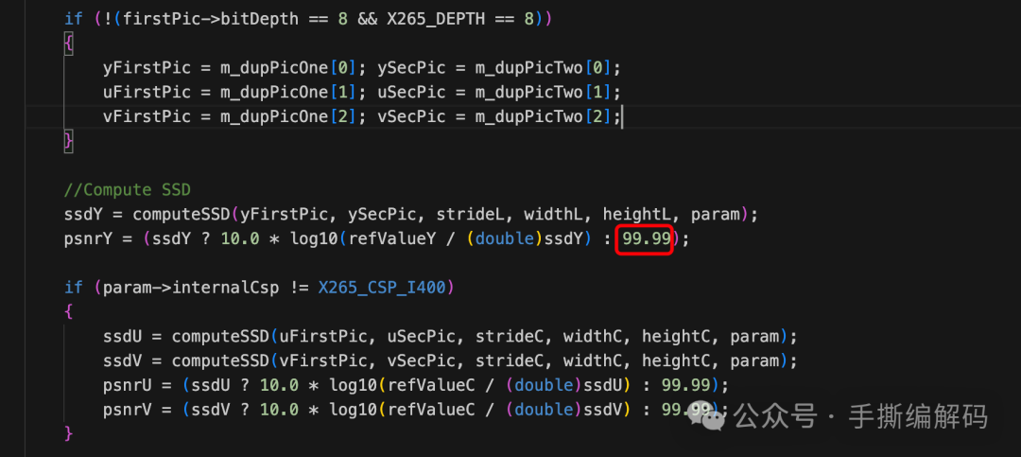Screen dimensions: 1021x457
Task: Click m_dupPicTwo[2] at the cursor line
Action: point(543,116)
